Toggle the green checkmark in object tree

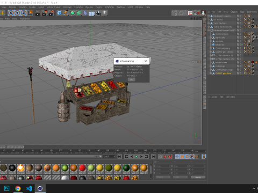[242, 44]
